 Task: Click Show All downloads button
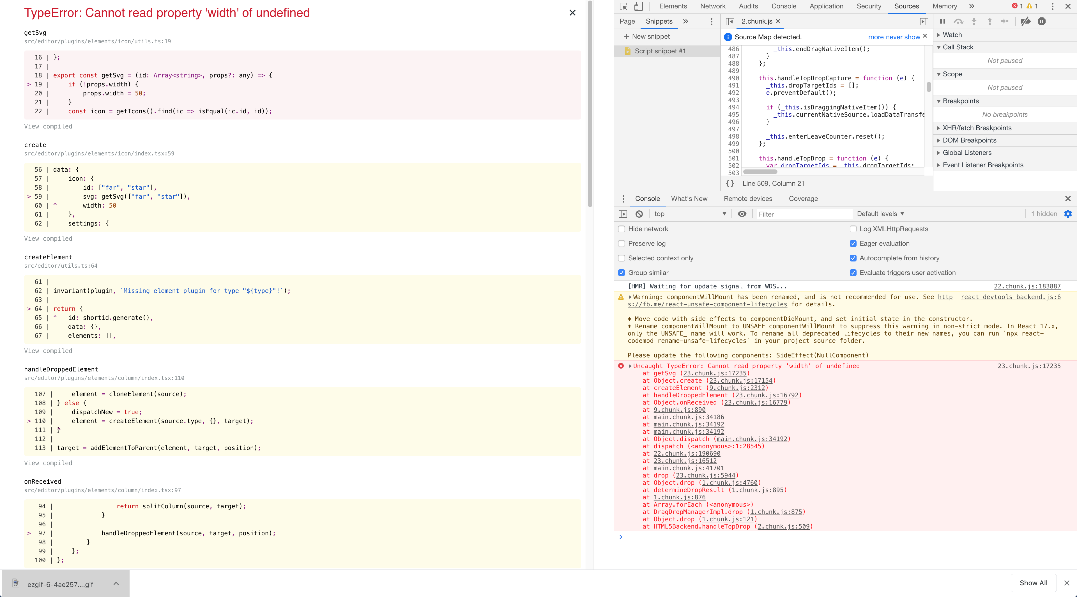coord(1033,583)
